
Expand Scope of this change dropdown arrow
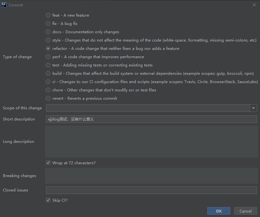point(254,108)
